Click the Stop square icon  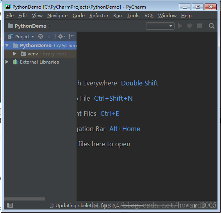(200, 26)
